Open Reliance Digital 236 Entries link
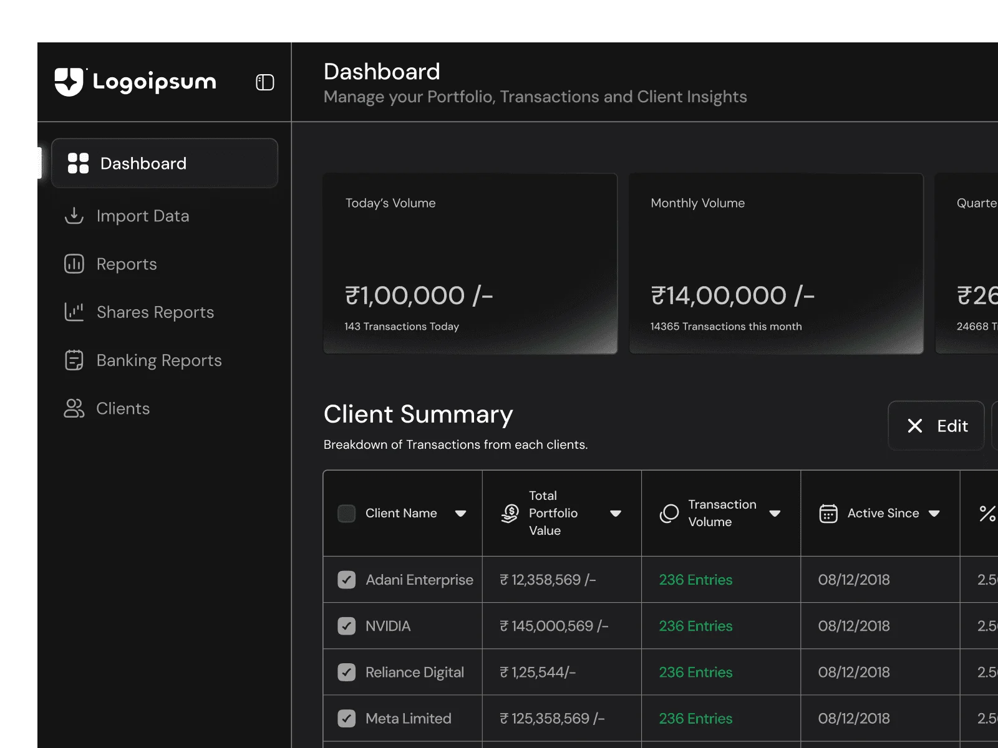 coord(695,672)
